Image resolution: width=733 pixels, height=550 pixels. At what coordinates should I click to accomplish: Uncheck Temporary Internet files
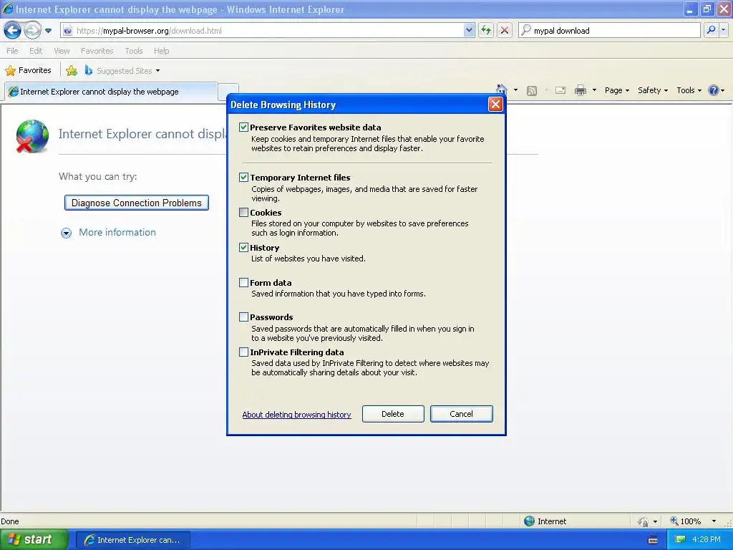[243, 178]
